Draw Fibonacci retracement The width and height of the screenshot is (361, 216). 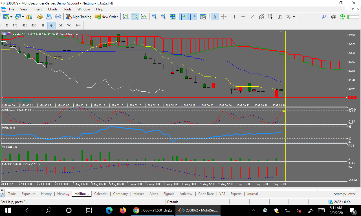coord(270,17)
